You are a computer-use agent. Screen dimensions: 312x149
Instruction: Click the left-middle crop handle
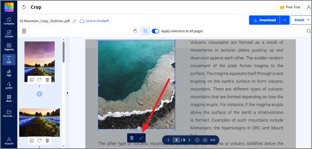[x=98, y=85]
